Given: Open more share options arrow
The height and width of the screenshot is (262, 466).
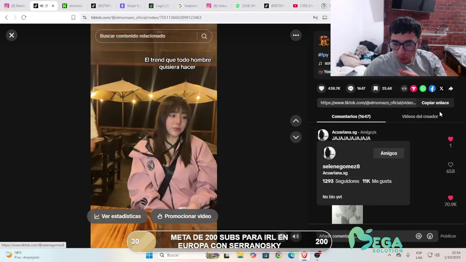Looking at the screenshot, I should coord(451,88).
